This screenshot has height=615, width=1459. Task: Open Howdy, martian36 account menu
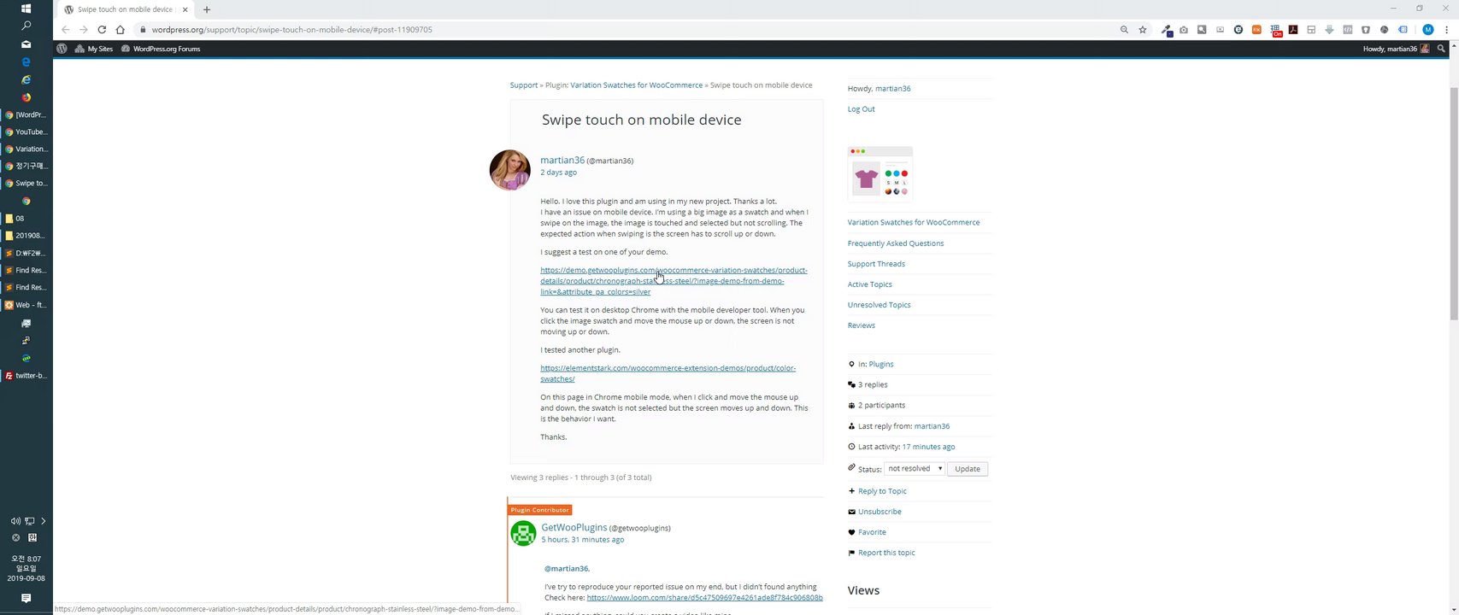click(x=1396, y=49)
